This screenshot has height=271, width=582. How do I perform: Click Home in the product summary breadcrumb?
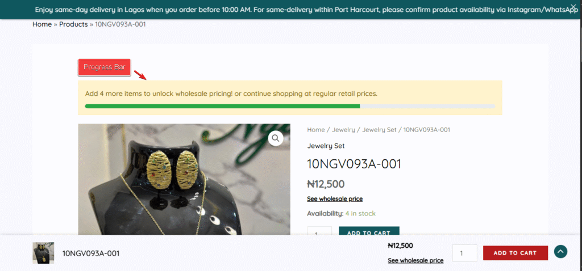coord(316,130)
